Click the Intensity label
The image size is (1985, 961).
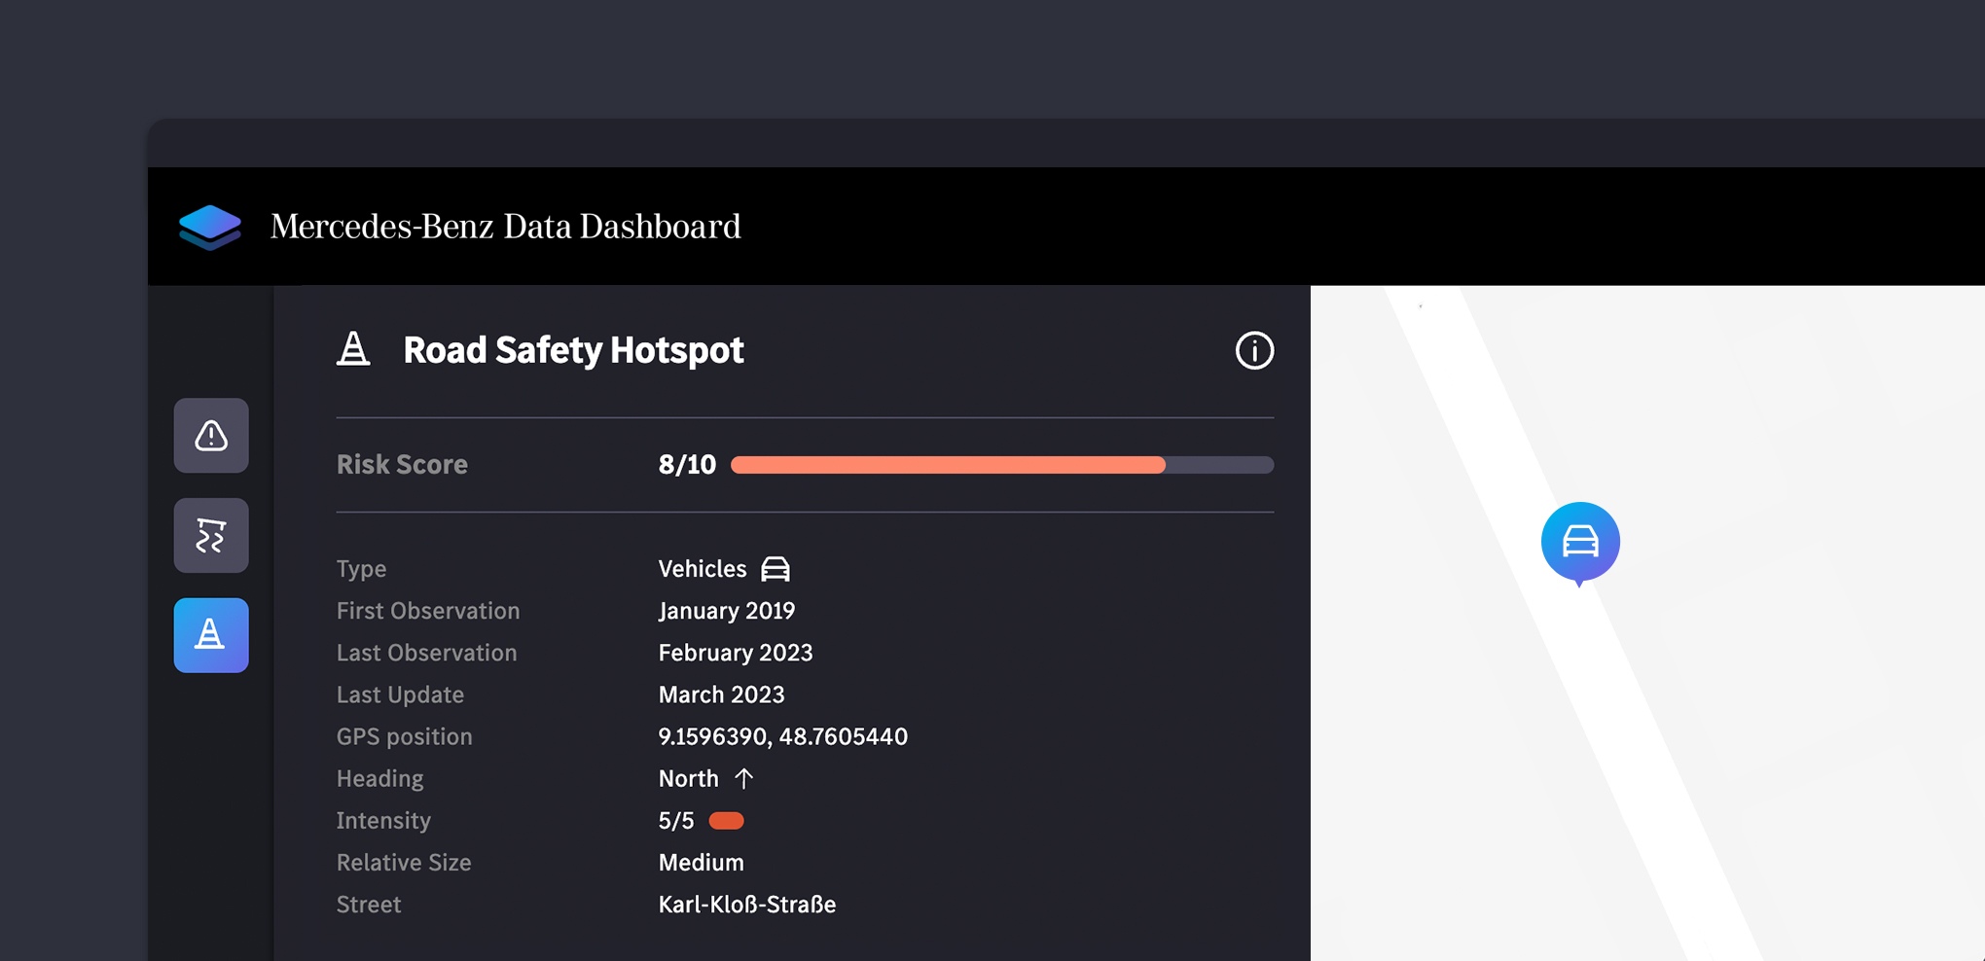tap(383, 821)
